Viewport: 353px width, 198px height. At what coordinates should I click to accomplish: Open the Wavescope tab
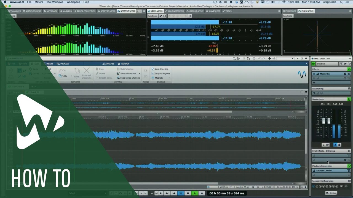pyautogui.click(x=213, y=11)
